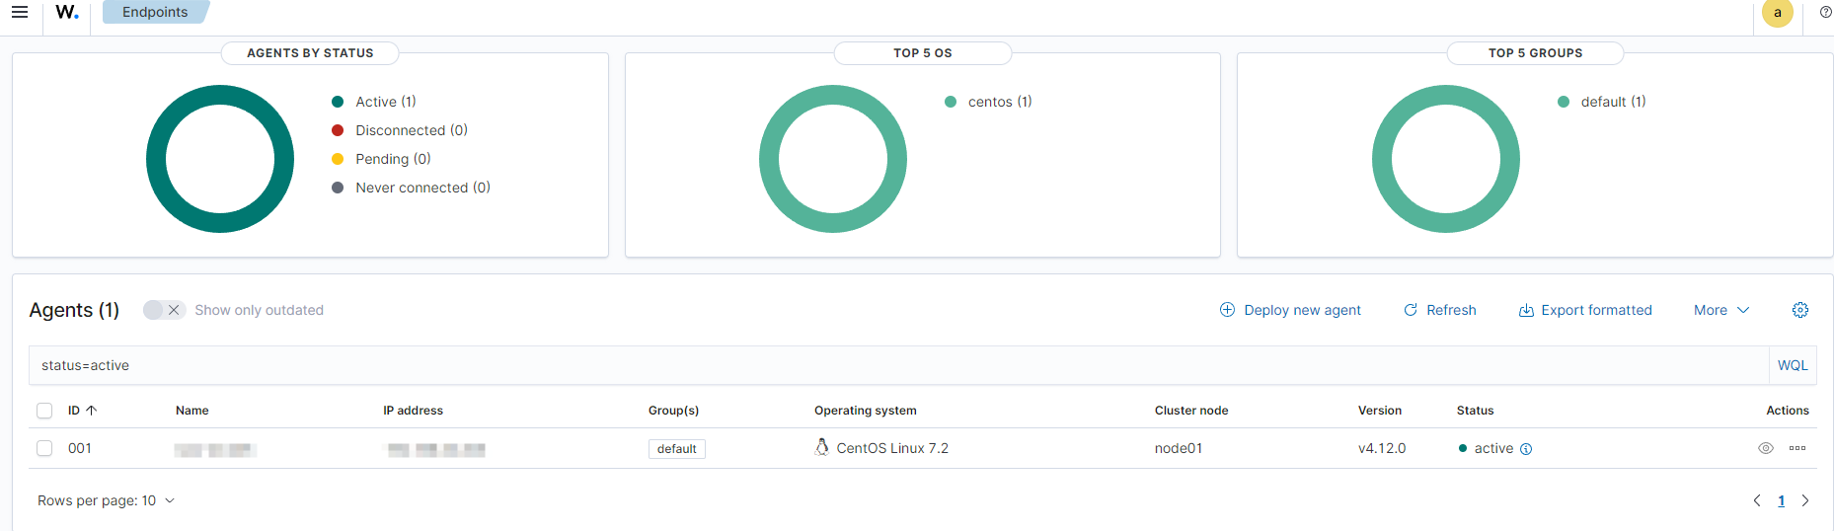Focus the status=active search bar
The width and height of the screenshot is (1834, 531).
point(898,365)
